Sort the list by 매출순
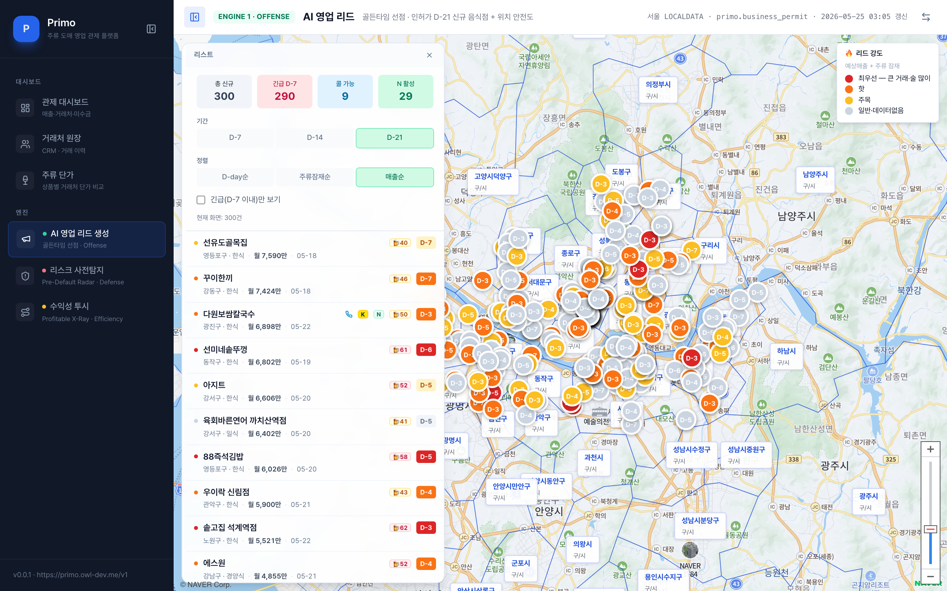This screenshot has width=947, height=591. coord(395,177)
